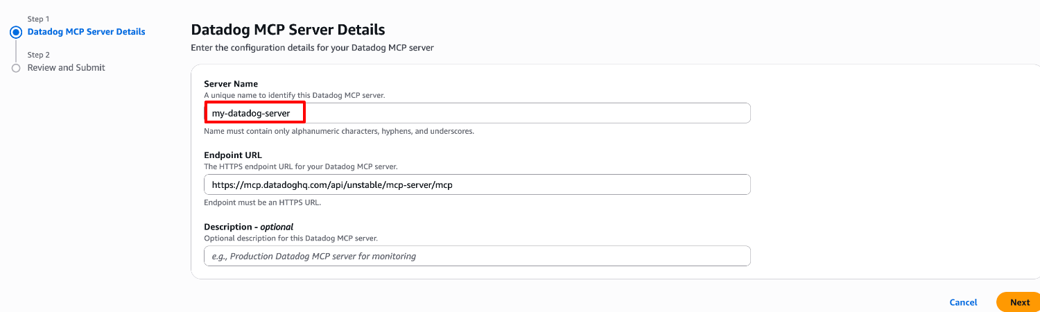Go to the Review and Submit step
Viewport: 1040px width, 312px height.
[x=66, y=67]
